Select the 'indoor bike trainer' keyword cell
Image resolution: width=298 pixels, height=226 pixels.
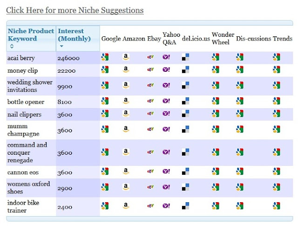(31, 206)
